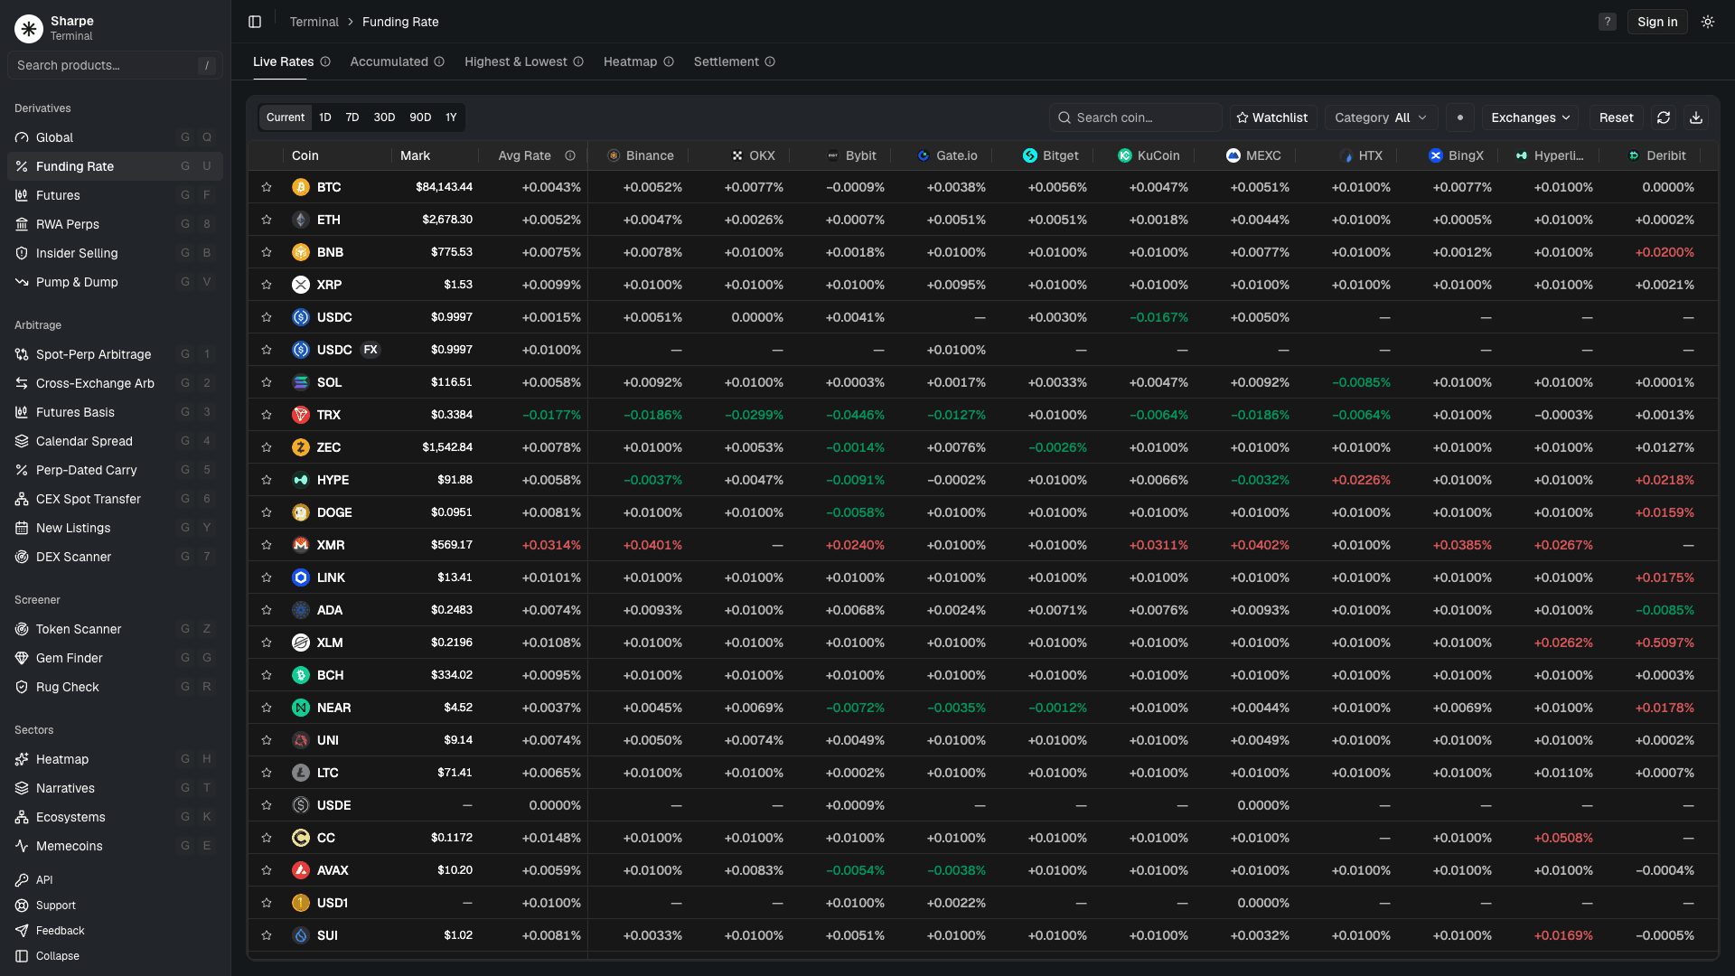Download the funding rate data

[x=1696, y=117]
